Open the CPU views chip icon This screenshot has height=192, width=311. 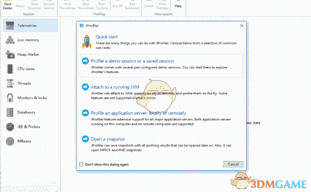click(x=10, y=69)
